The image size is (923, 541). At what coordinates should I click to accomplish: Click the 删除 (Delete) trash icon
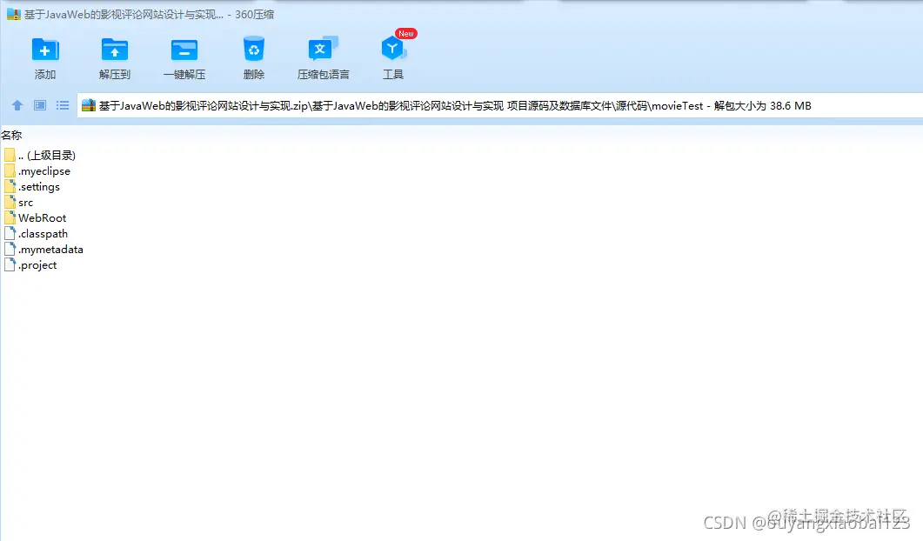254,50
